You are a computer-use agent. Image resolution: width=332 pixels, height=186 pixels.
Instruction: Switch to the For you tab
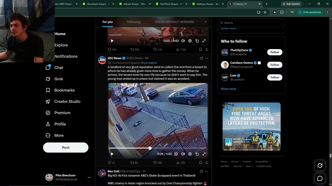[x=107, y=22]
